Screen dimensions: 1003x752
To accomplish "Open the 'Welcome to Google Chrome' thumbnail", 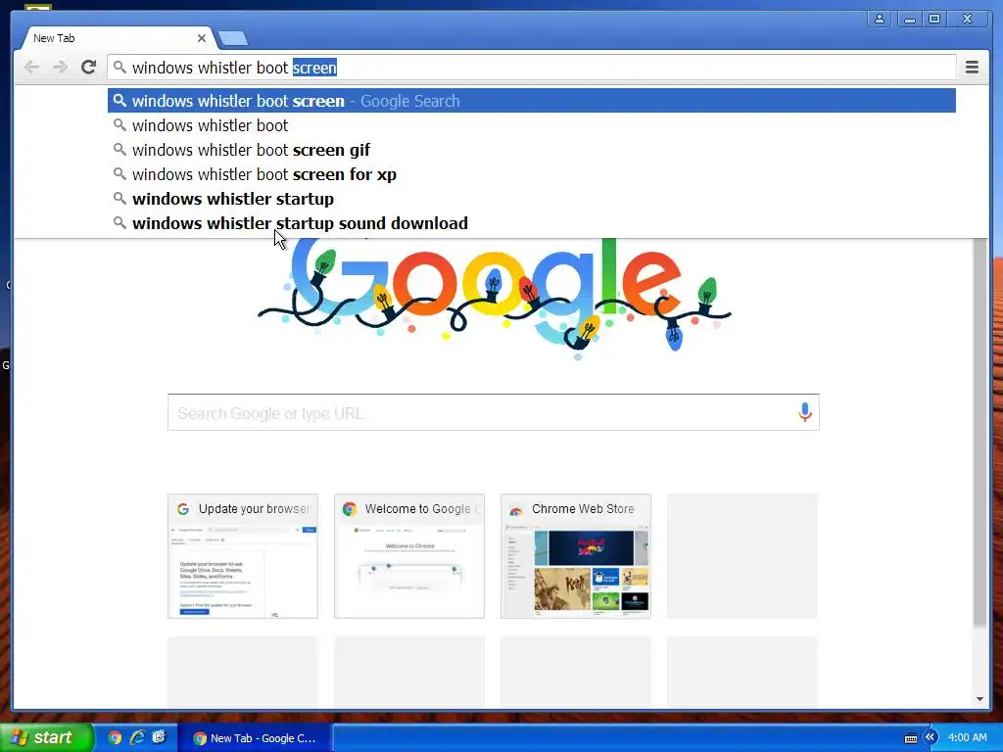I will (409, 556).
